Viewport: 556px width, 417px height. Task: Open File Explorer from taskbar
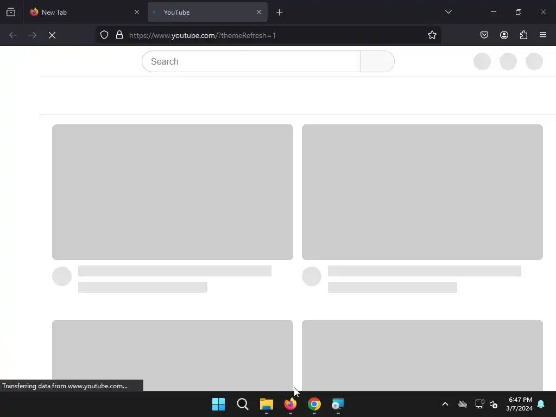coord(267,404)
